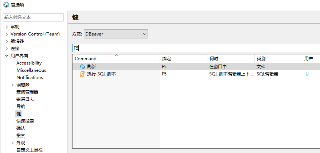Viewport: 320px width, 153px height.
Task: Click the 输入筛选文本 filter field
Action: [x=33, y=17]
